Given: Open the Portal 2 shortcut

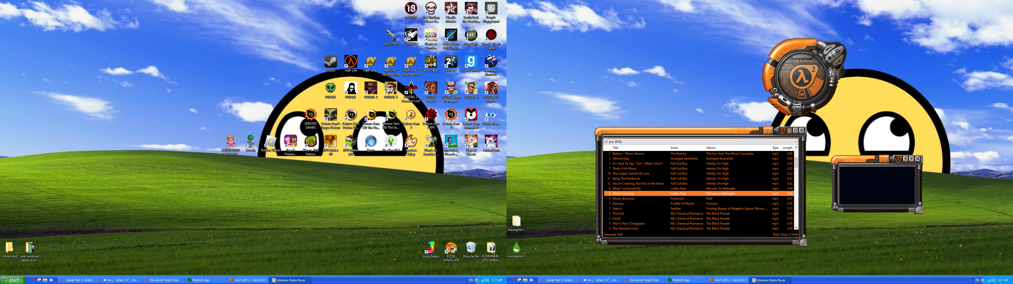Looking at the screenshot, I should (x=451, y=64).
